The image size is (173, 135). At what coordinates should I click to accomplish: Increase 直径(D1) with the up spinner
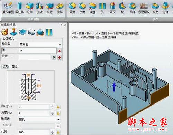point(52,106)
